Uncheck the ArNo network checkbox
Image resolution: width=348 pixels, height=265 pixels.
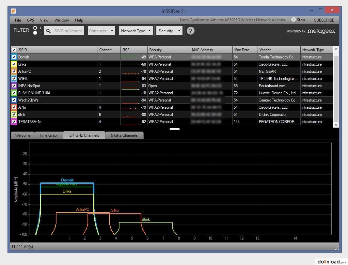pos(14,107)
